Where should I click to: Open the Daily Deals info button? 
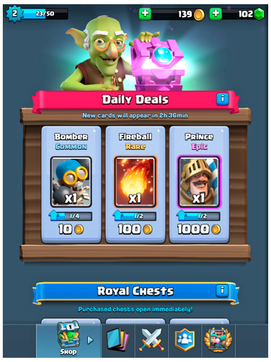pos(222,99)
